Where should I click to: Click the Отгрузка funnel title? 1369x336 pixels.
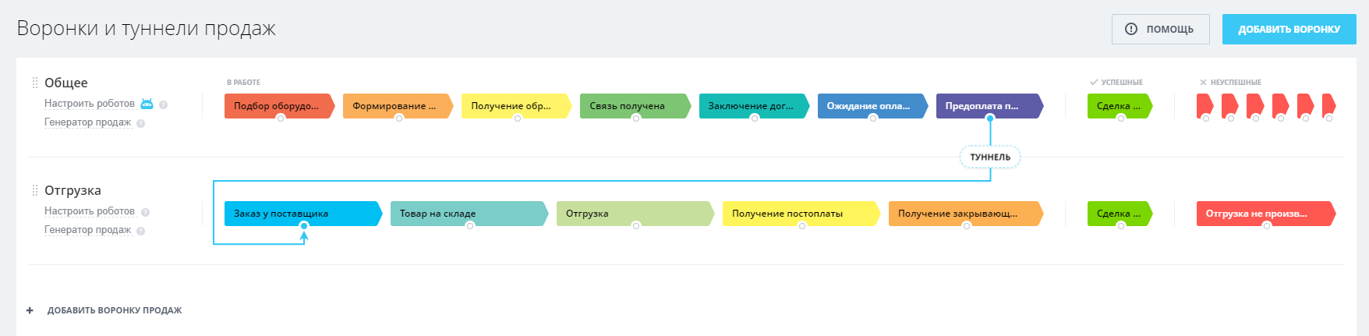(x=73, y=190)
